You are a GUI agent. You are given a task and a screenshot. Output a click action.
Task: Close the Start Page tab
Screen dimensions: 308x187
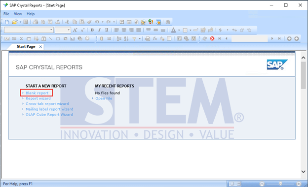40,47
